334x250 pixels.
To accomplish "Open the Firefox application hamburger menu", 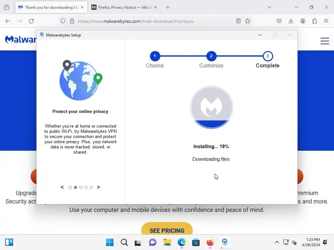I will 326,21.
